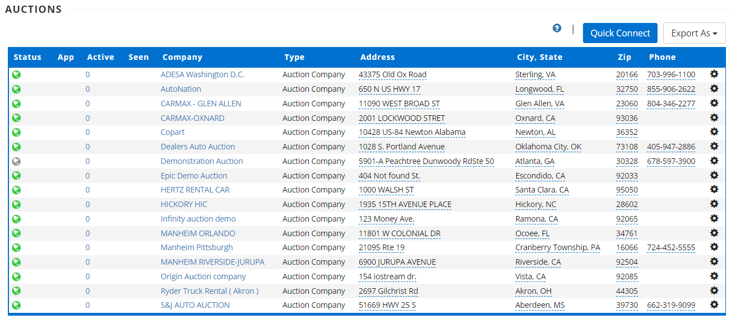Screen dimensions: 731x319
Task: Open gear menu for CARMAX - GLEN ALLEN
Action: pos(714,103)
